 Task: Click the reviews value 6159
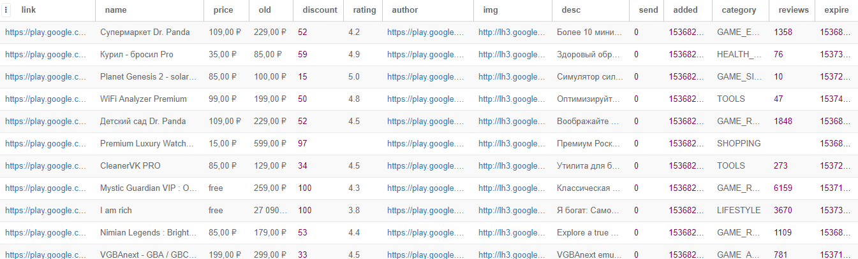pos(783,188)
